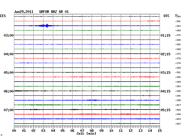Click the 03:00 local time label
This screenshot has width=182, height=138.
[9, 35]
